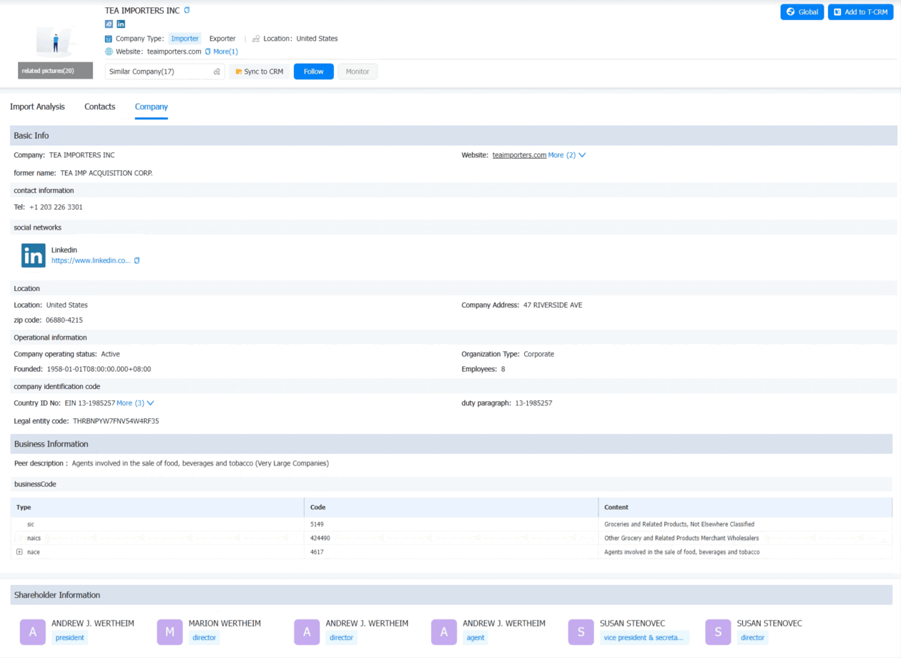
Task: Click the Business Information section header
Action: (451, 444)
